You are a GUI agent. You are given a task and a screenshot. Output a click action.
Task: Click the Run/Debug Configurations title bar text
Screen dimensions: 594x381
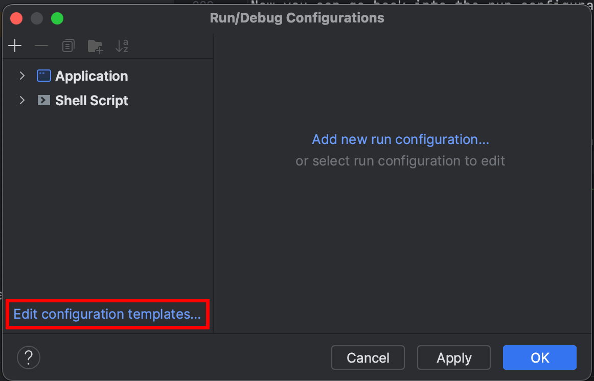tap(297, 18)
